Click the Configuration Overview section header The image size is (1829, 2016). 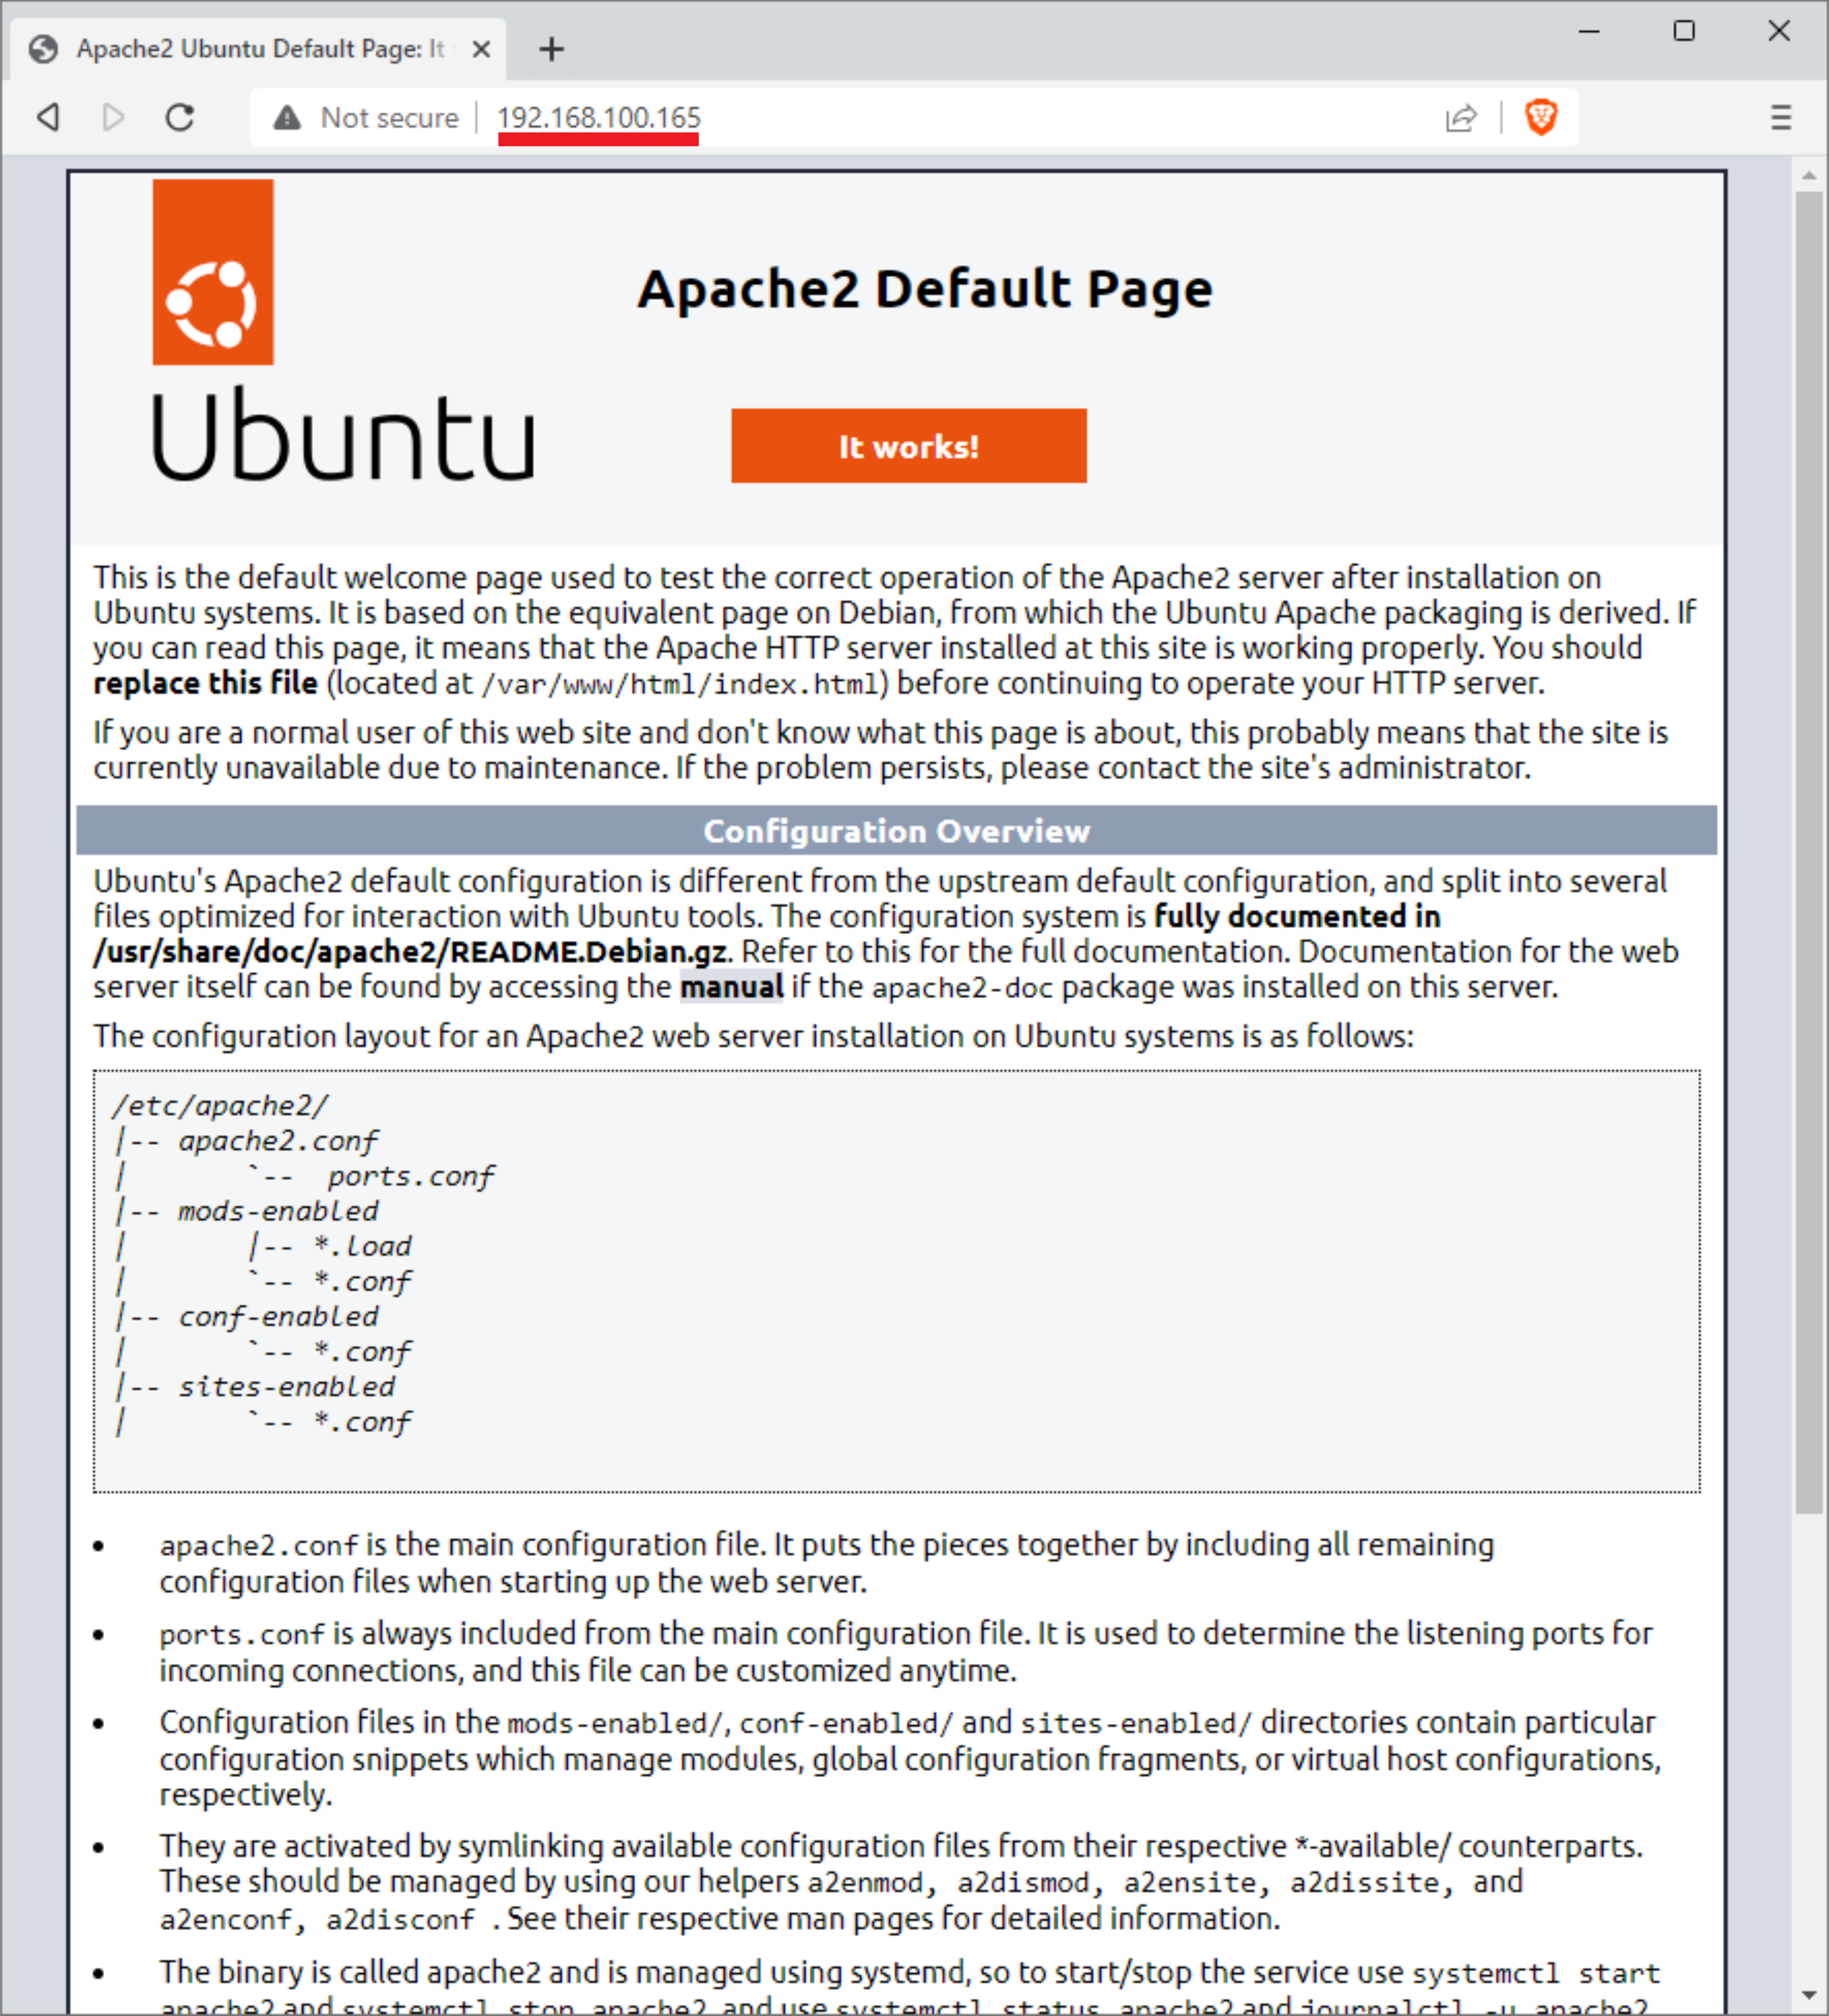click(896, 831)
